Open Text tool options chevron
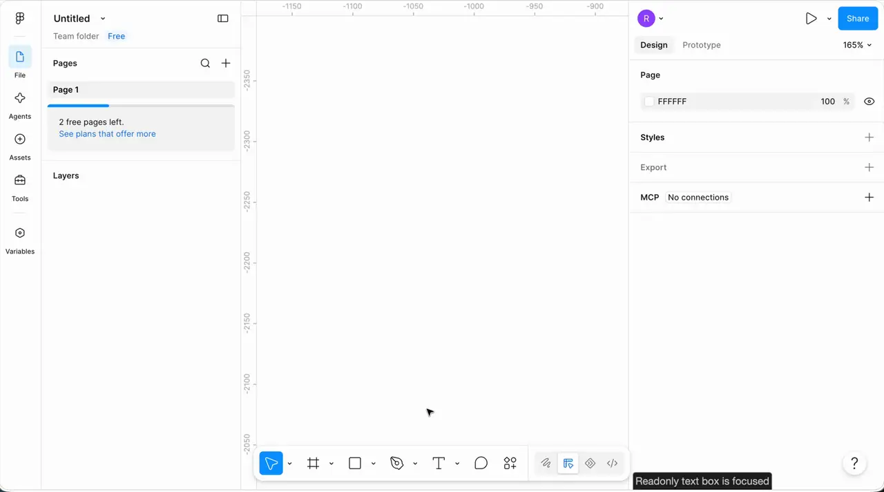Screen dimensions: 884x492 [x=457, y=464]
